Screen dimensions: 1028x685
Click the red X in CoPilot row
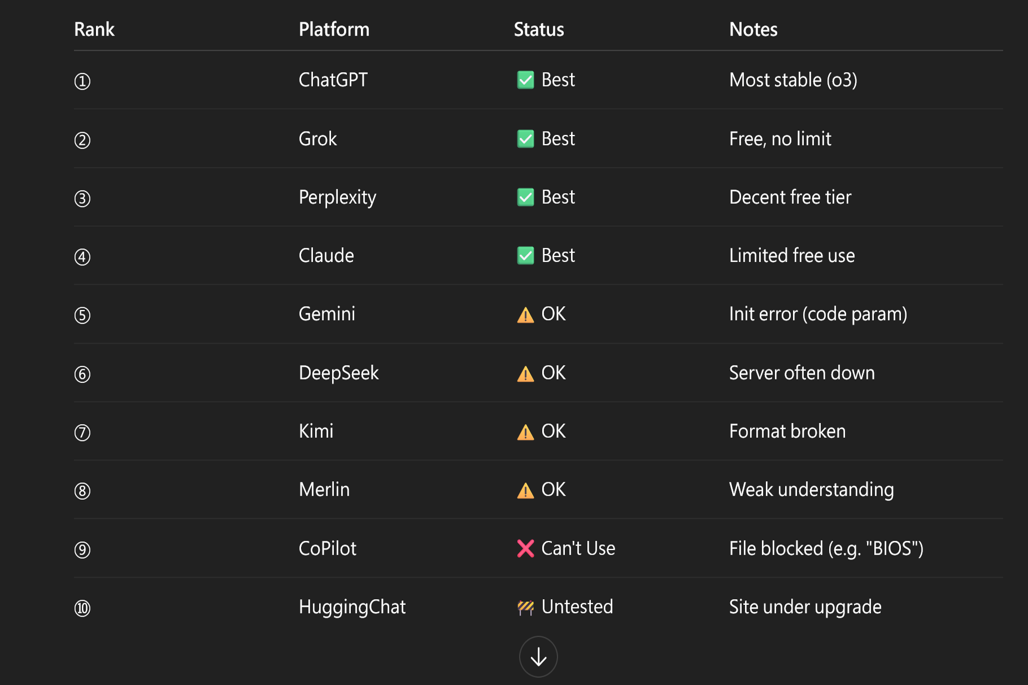pos(525,548)
